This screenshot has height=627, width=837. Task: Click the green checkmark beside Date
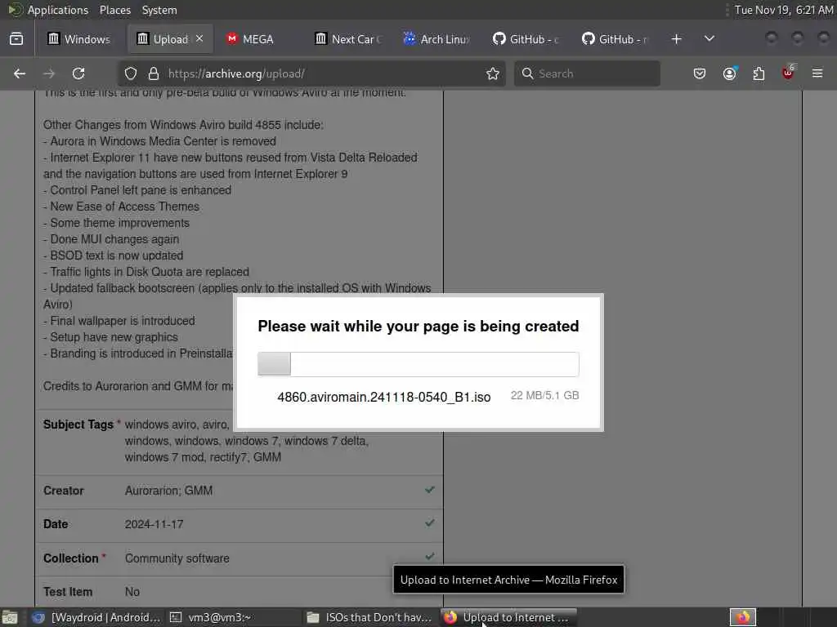pyautogui.click(x=430, y=523)
